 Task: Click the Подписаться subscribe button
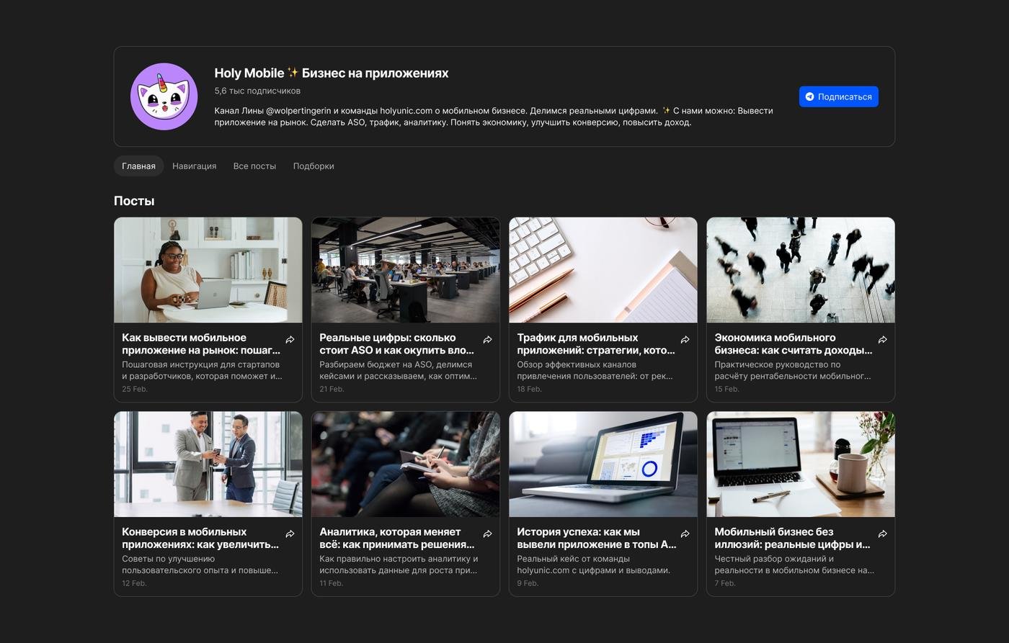838,96
